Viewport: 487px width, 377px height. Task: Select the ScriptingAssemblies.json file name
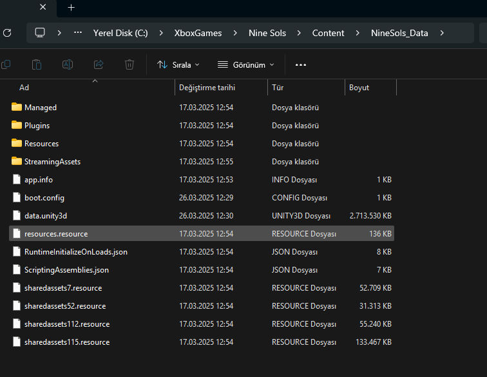tap(66, 270)
